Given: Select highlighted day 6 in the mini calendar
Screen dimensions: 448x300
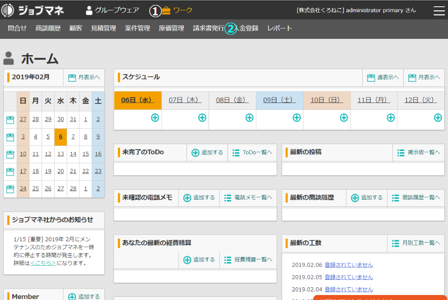Looking at the screenshot, I should [x=61, y=136].
